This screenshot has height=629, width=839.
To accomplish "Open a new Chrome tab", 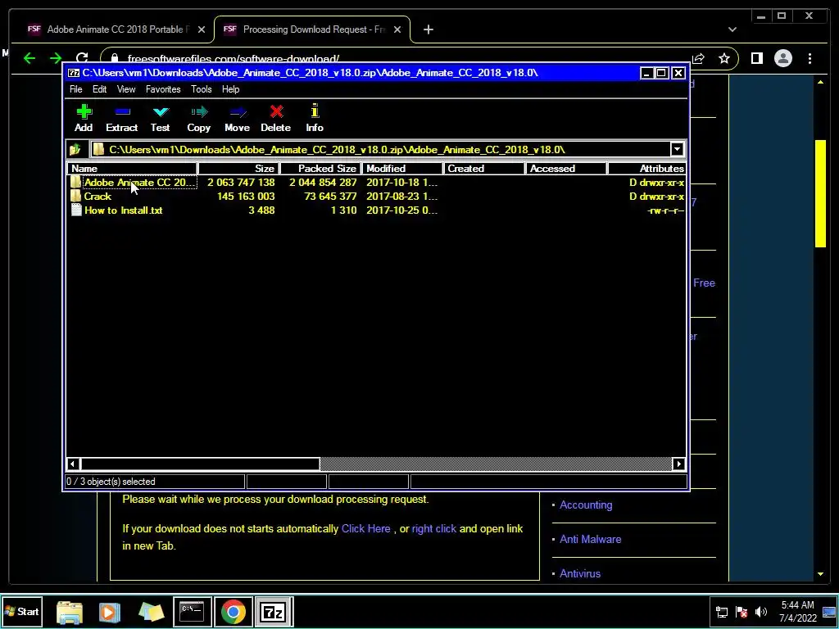I will (428, 30).
